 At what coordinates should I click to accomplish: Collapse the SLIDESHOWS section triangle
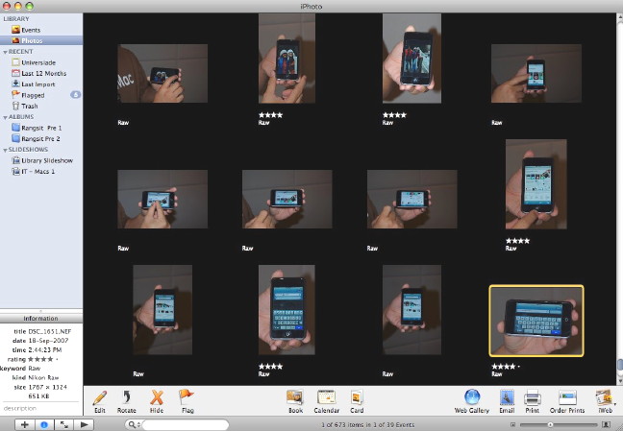pyautogui.click(x=5, y=150)
